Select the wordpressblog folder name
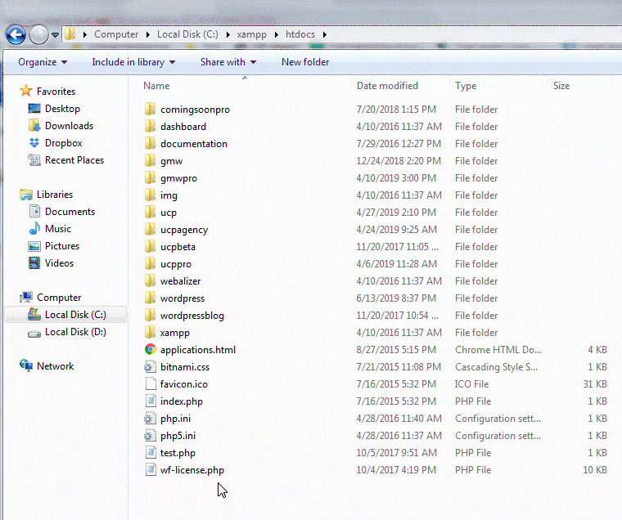 (x=192, y=316)
